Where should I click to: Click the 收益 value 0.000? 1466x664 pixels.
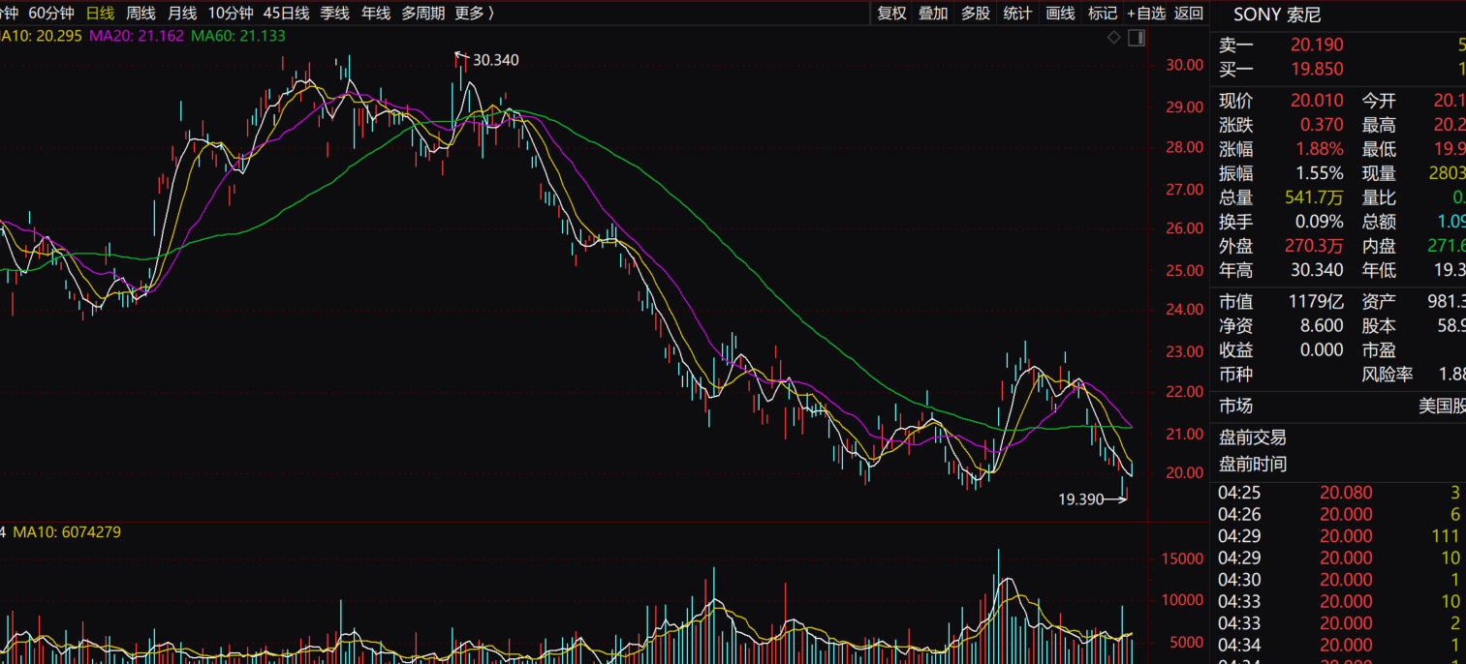click(x=1322, y=349)
